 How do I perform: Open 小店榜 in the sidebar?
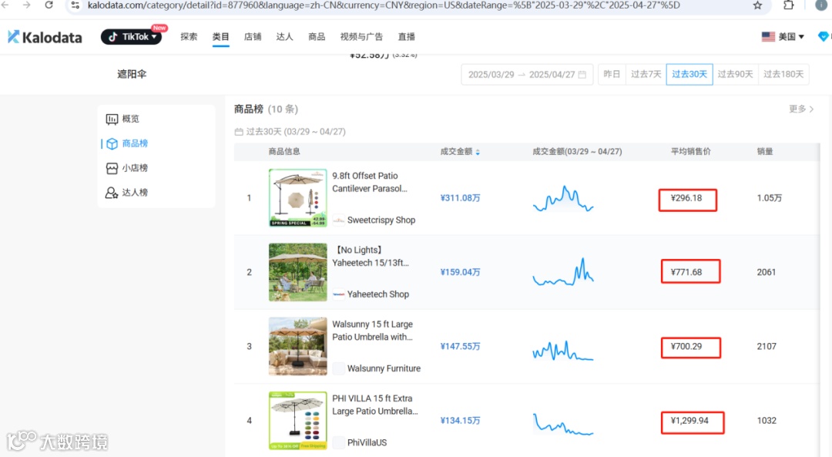click(135, 168)
